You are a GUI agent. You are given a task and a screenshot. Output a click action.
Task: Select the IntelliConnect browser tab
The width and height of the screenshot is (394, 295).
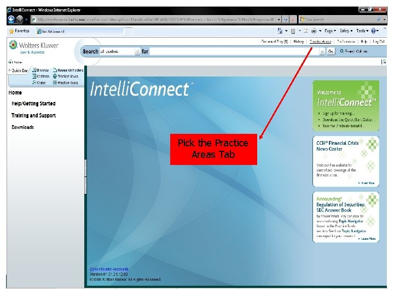80,31
